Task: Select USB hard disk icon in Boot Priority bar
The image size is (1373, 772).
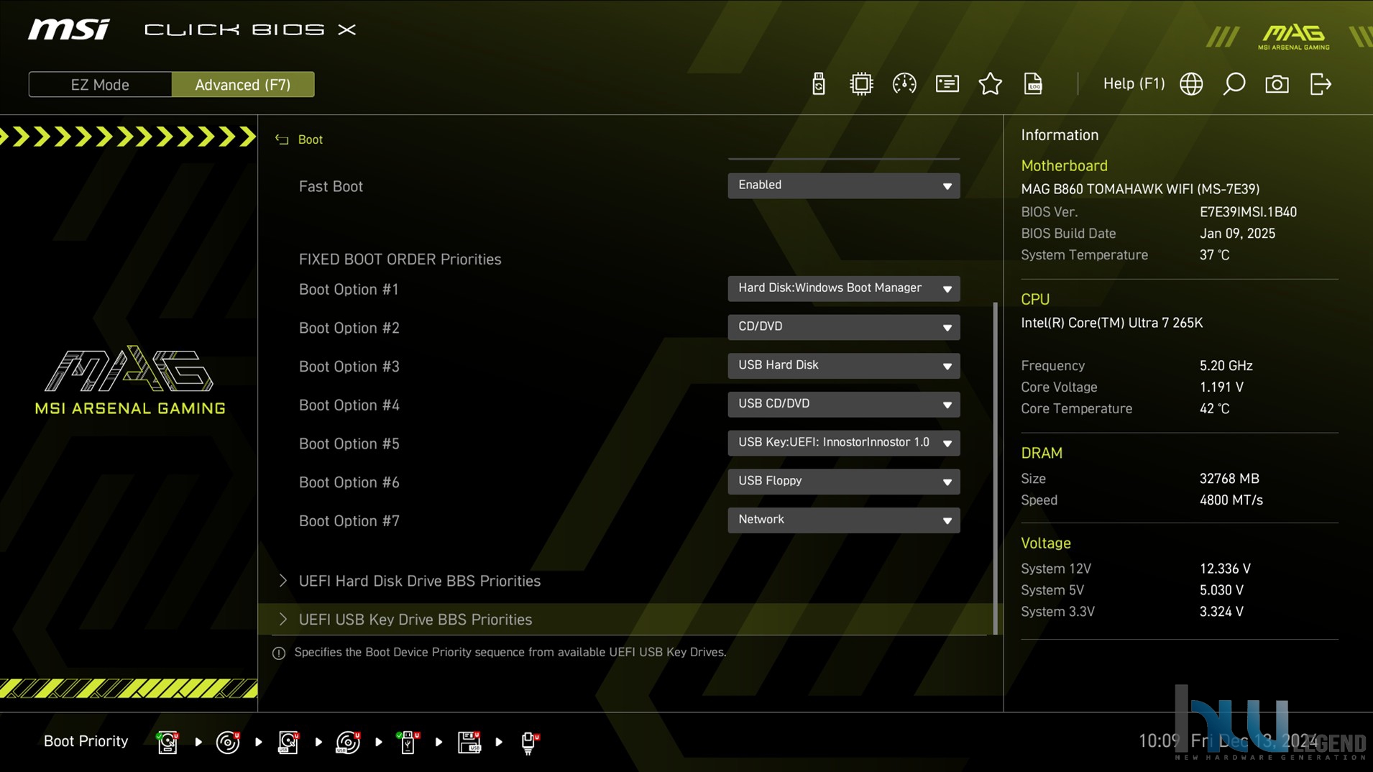Action: 288,742
